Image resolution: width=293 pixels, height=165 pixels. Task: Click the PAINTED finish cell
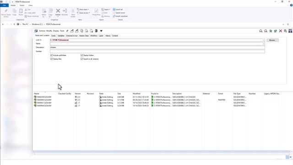(222, 100)
